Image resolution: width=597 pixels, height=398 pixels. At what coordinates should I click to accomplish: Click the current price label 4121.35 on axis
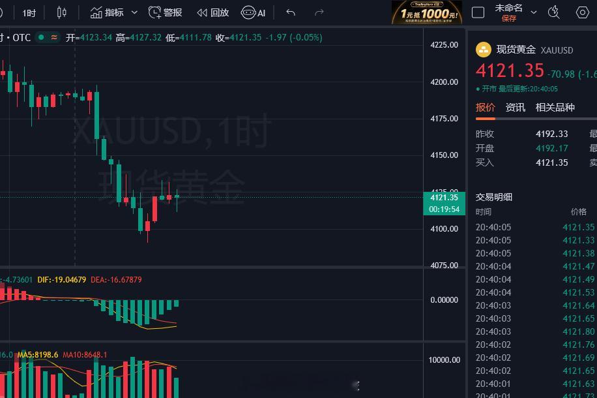pos(444,198)
